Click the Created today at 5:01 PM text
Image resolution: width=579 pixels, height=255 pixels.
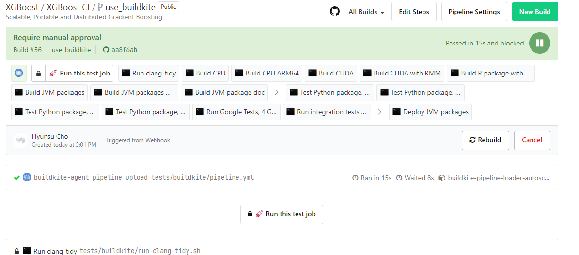click(64, 145)
